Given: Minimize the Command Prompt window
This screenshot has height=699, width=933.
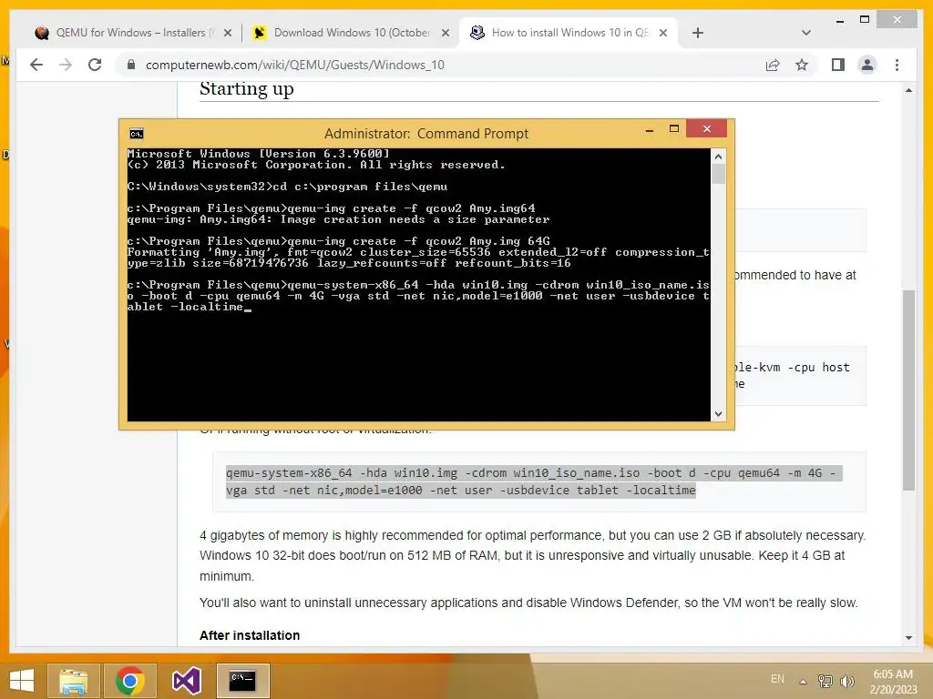Looking at the screenshot, I should click(650, 129).
